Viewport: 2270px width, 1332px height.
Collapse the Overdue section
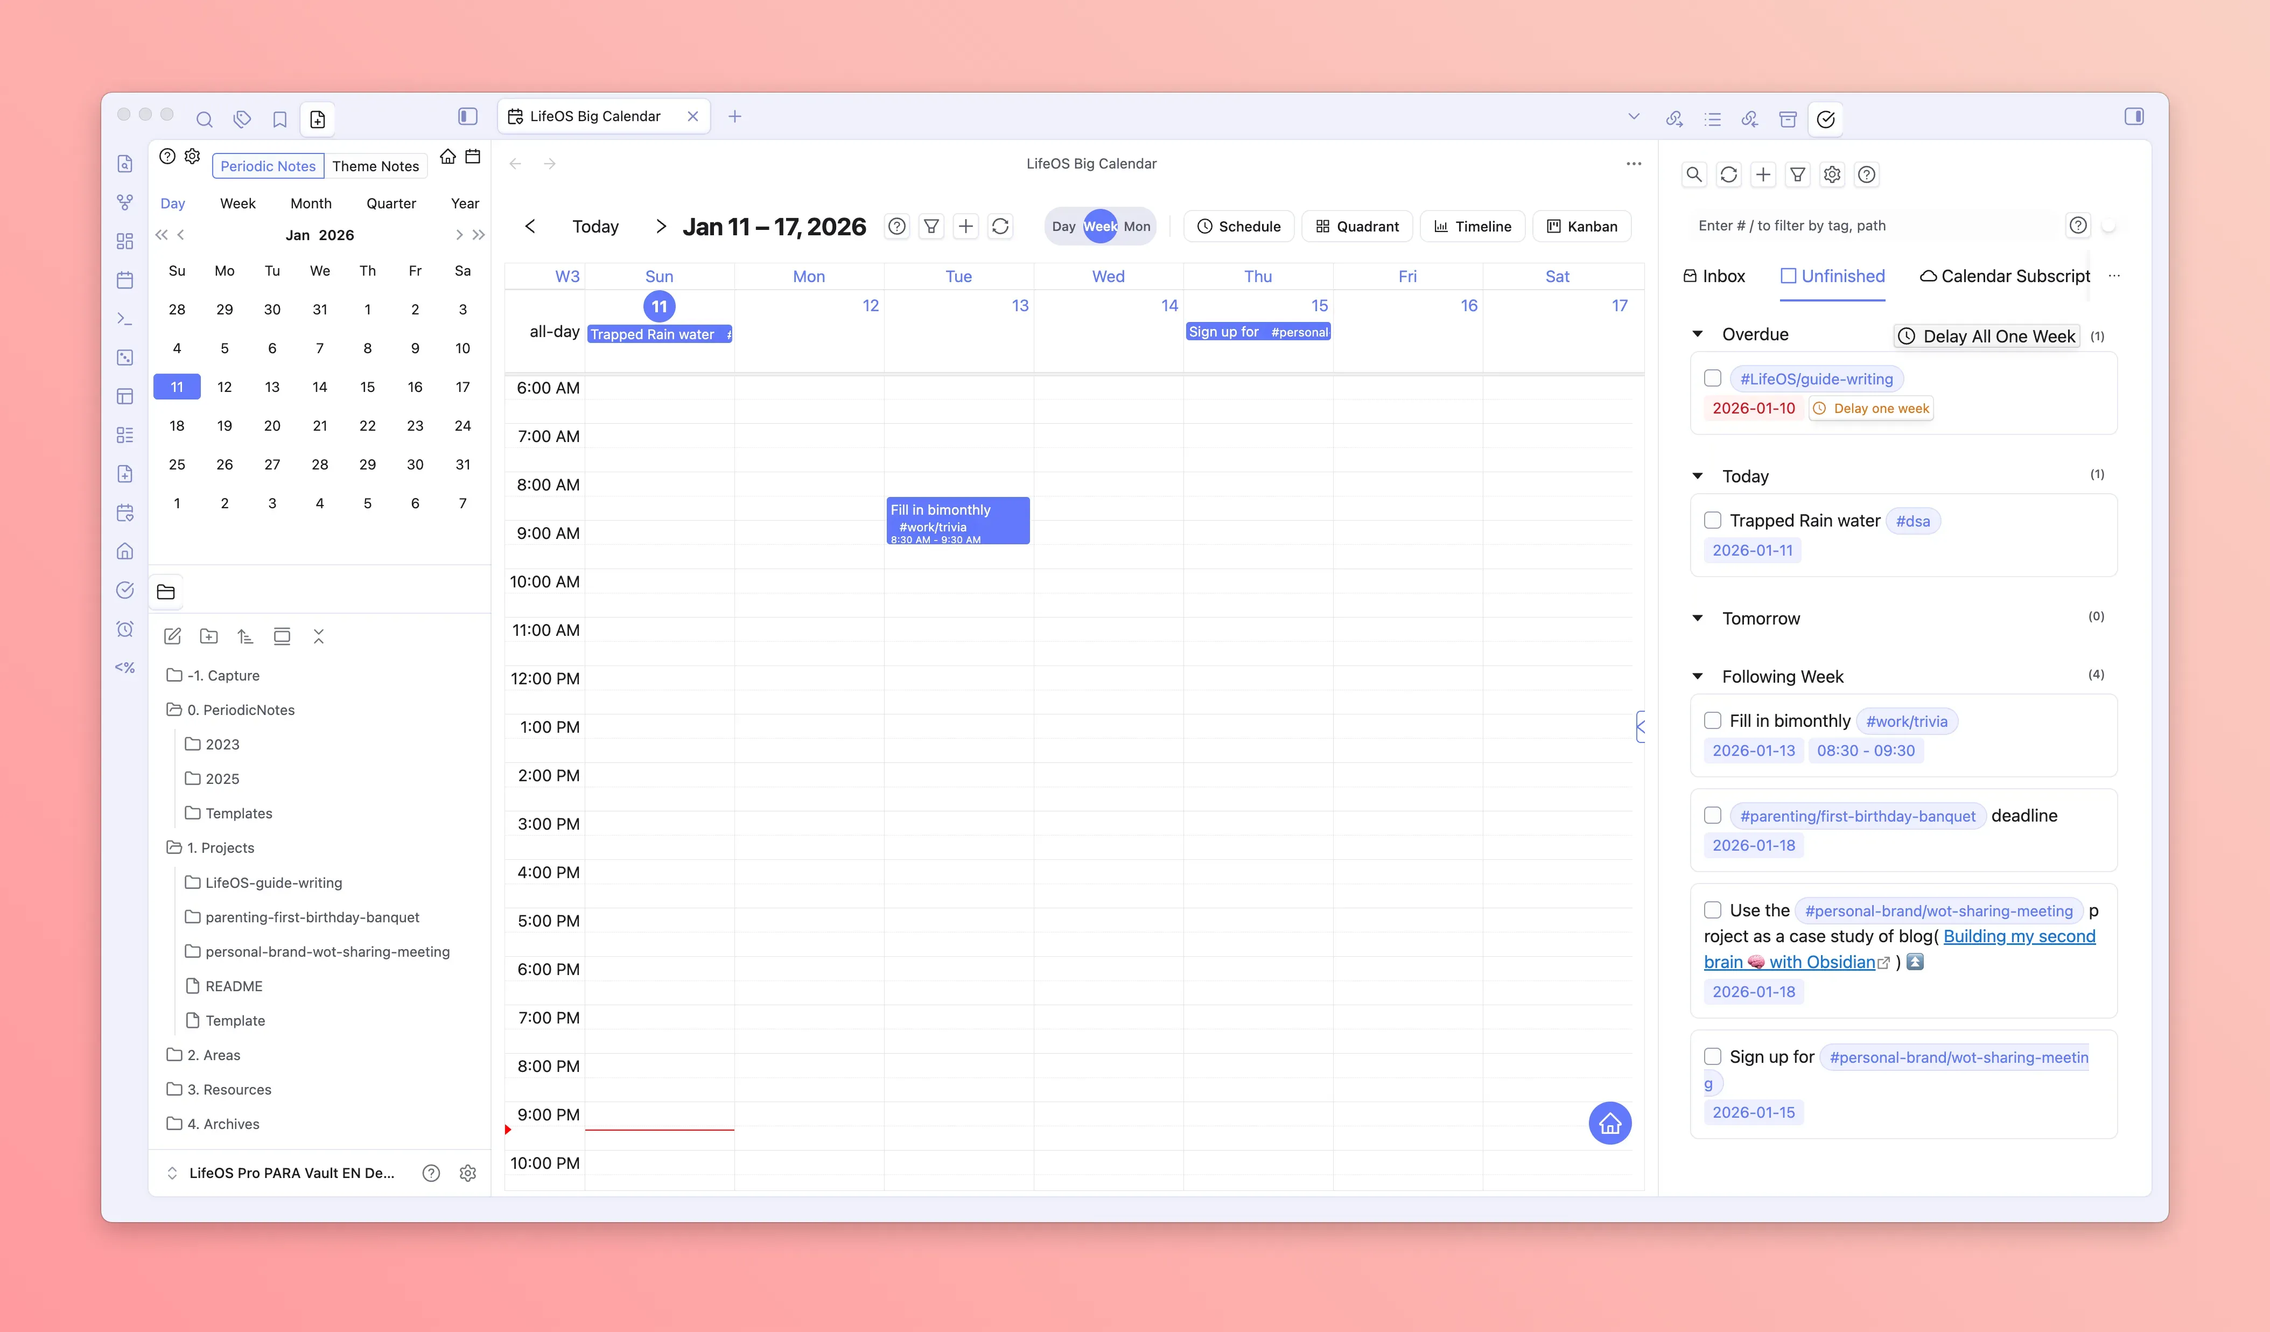1697,334
